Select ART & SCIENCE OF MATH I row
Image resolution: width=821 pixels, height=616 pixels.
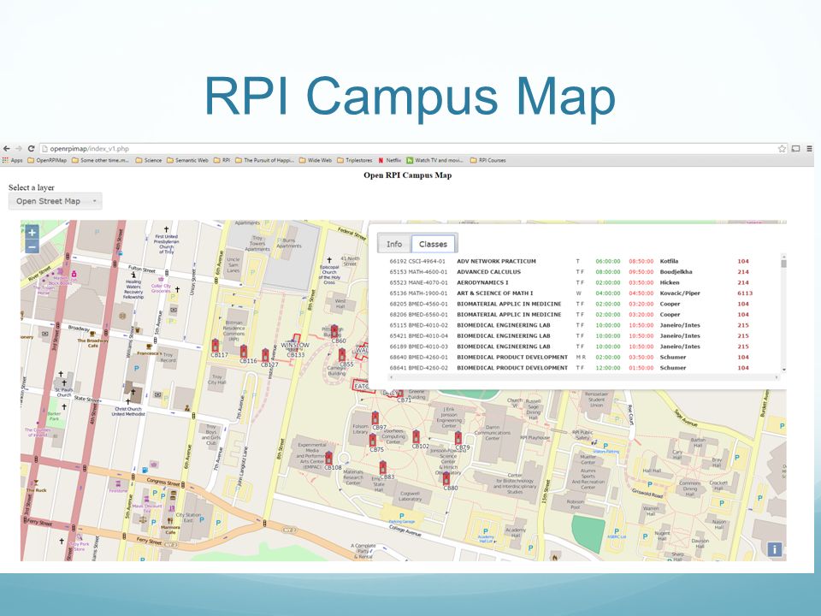[570, 293]
